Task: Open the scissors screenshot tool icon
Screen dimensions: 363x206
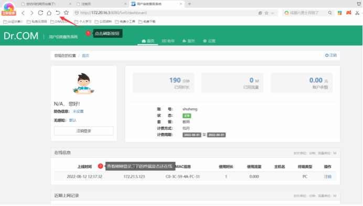Action: tap(357, 13)
